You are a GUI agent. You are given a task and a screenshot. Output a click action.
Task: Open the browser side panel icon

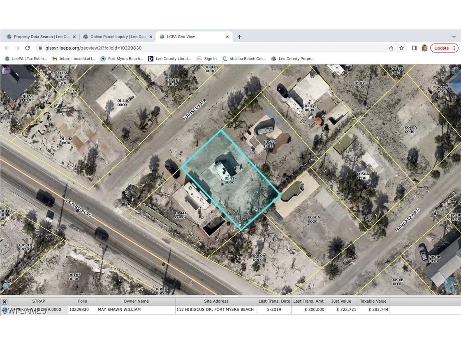tap(414, 48)
